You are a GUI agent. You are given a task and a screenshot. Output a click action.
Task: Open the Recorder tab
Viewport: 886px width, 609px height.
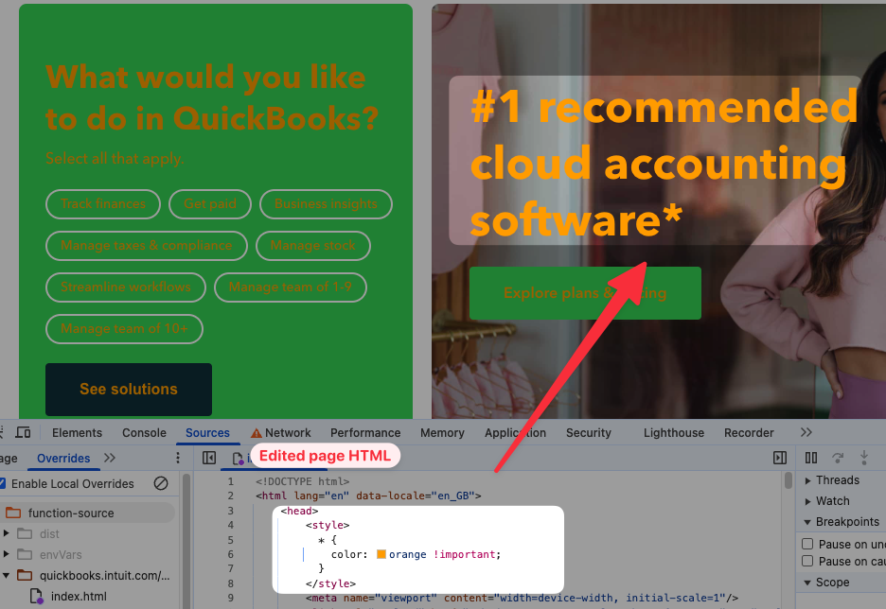click(749, 433)
